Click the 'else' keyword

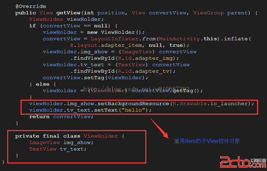(x=43, y=84)
